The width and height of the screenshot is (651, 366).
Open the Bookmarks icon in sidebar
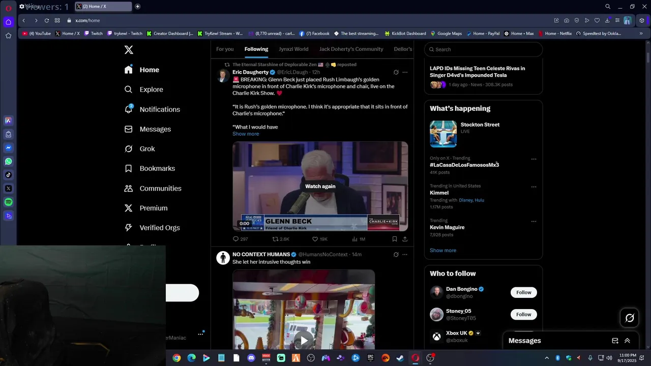[129, 168]
